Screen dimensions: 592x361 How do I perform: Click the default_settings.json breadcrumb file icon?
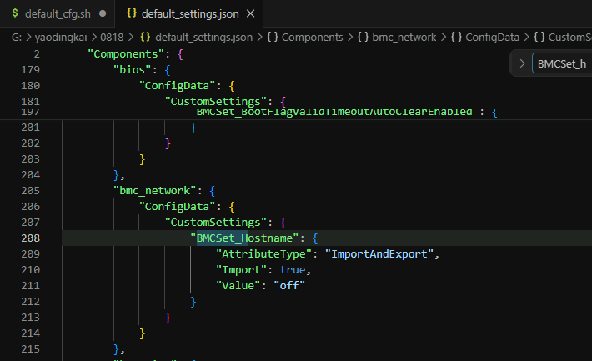tap(145, 37)
